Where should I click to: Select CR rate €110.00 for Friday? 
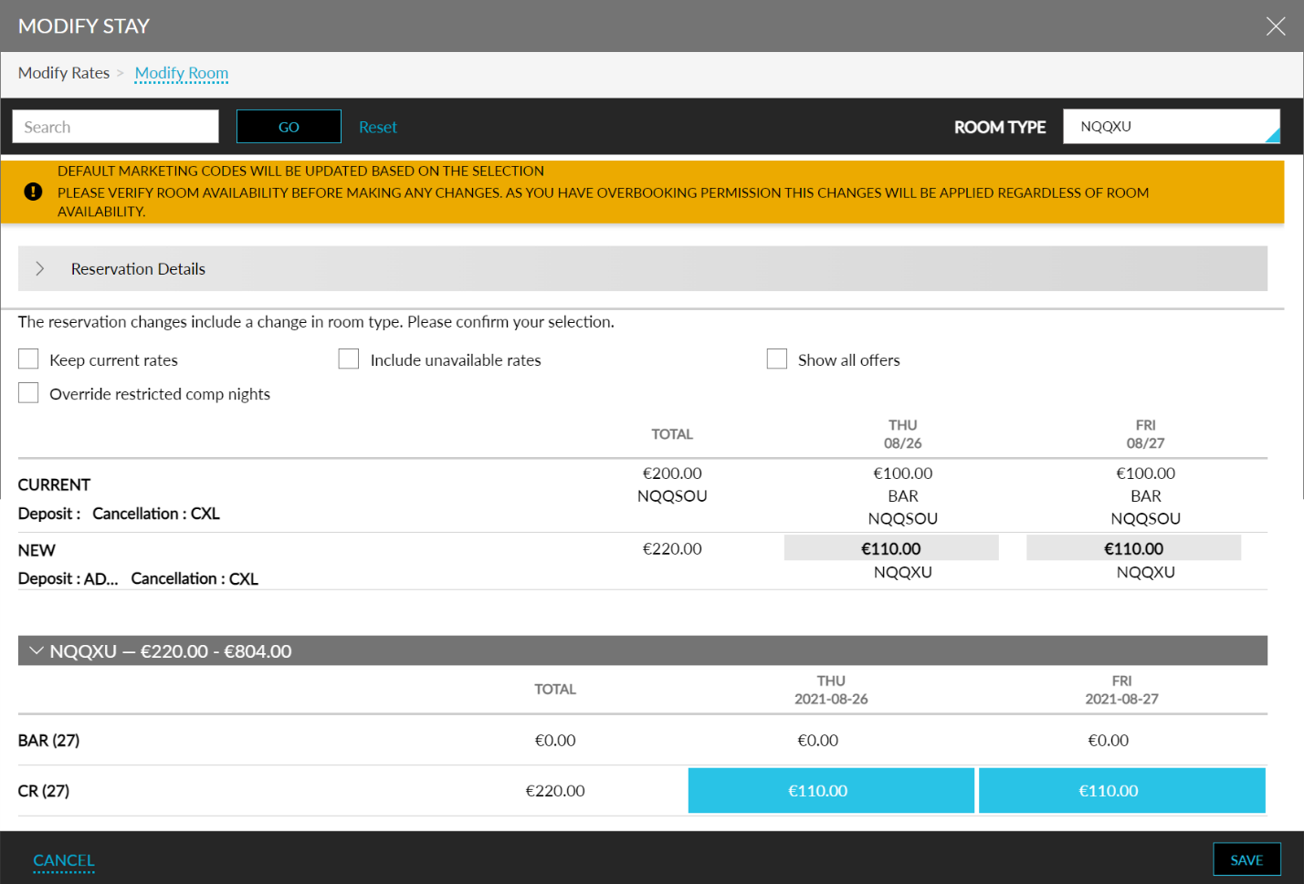click(1122, 790)
